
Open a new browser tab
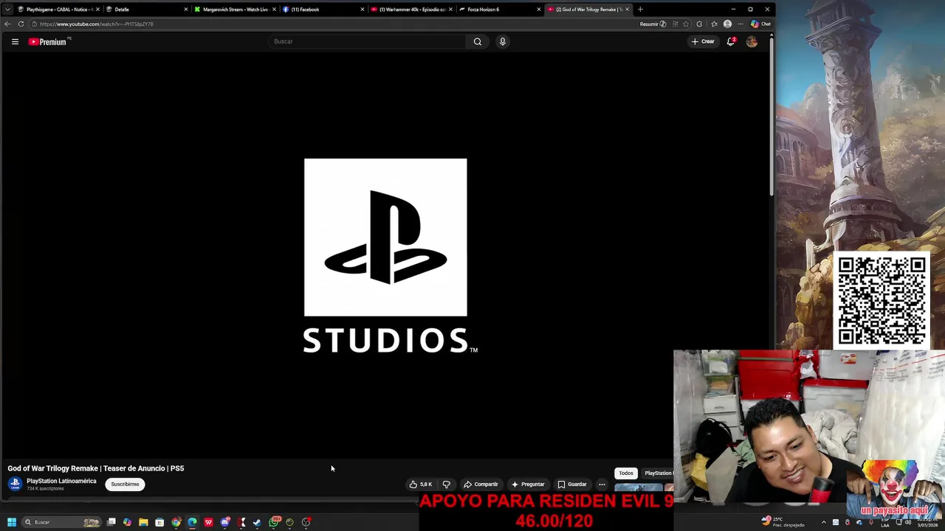coord(640,10)
